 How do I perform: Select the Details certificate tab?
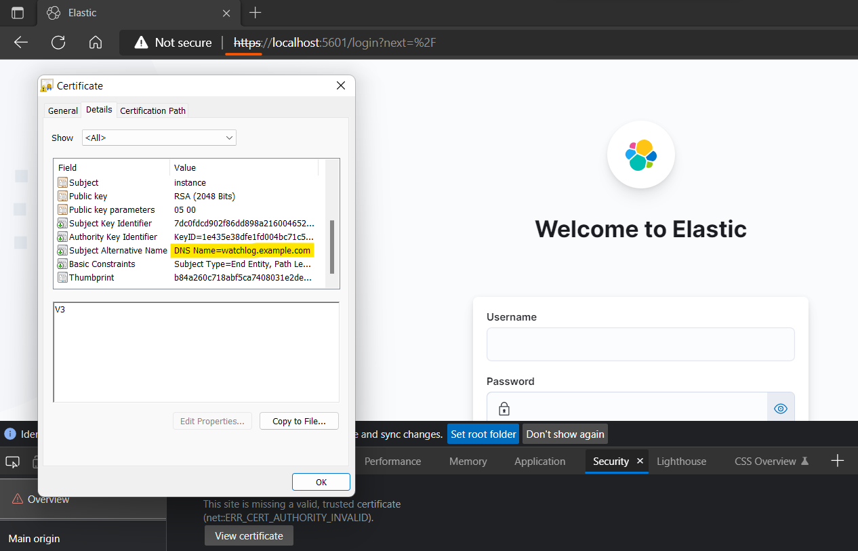coord(99,110)
